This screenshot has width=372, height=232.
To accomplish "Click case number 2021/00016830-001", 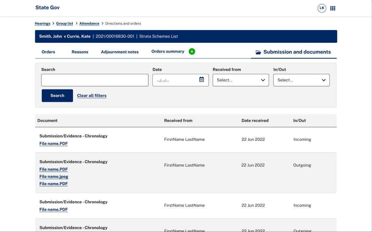I will coord(115,37).
